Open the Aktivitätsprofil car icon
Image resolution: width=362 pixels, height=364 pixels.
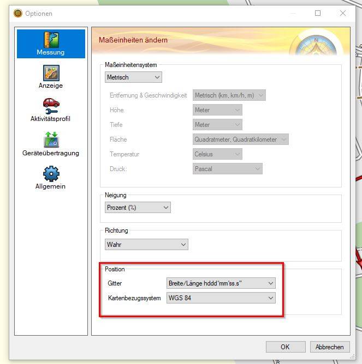pyautogui.click(x=51, y=106)
